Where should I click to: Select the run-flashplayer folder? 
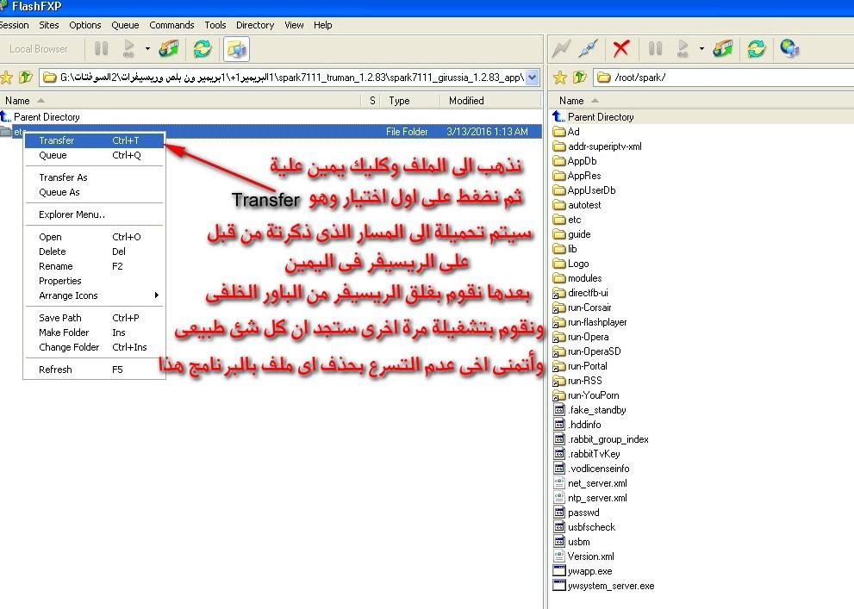[x=597, y=322]
